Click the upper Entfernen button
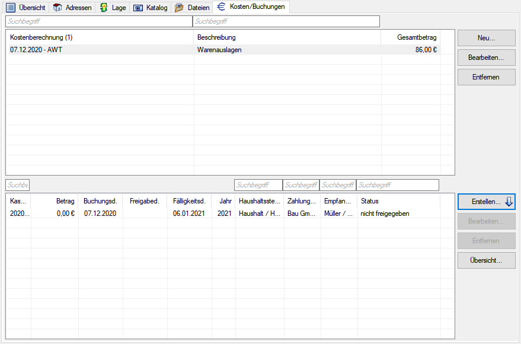 [486, 77]
